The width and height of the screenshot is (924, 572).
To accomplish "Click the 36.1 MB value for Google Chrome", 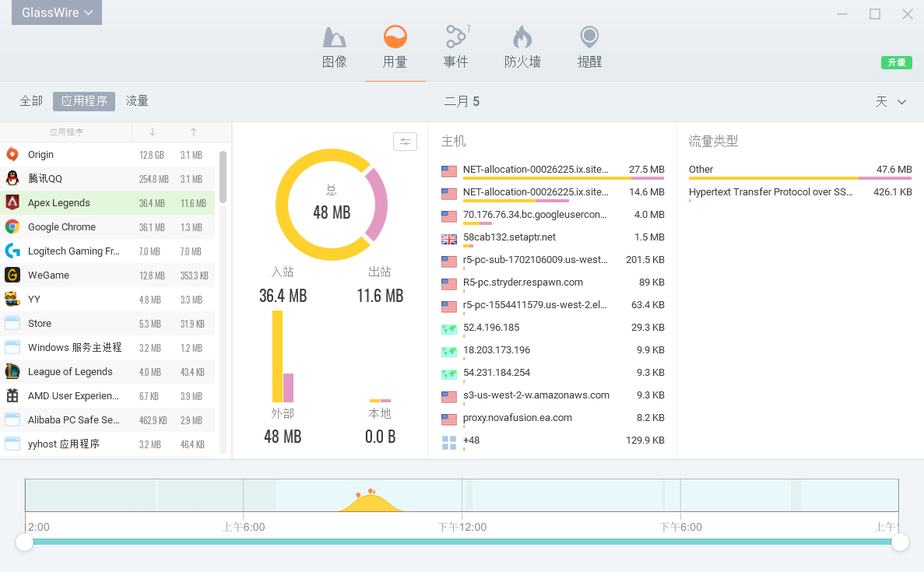I will point(152,227).
